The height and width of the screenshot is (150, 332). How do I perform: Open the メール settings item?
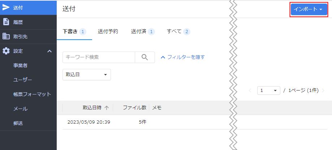pos(20,109)
